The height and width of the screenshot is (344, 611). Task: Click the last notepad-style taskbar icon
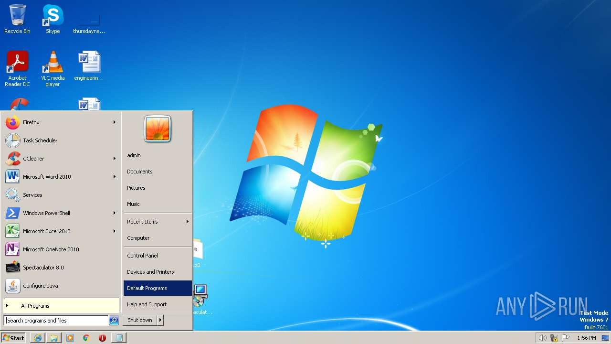point(118,338)
